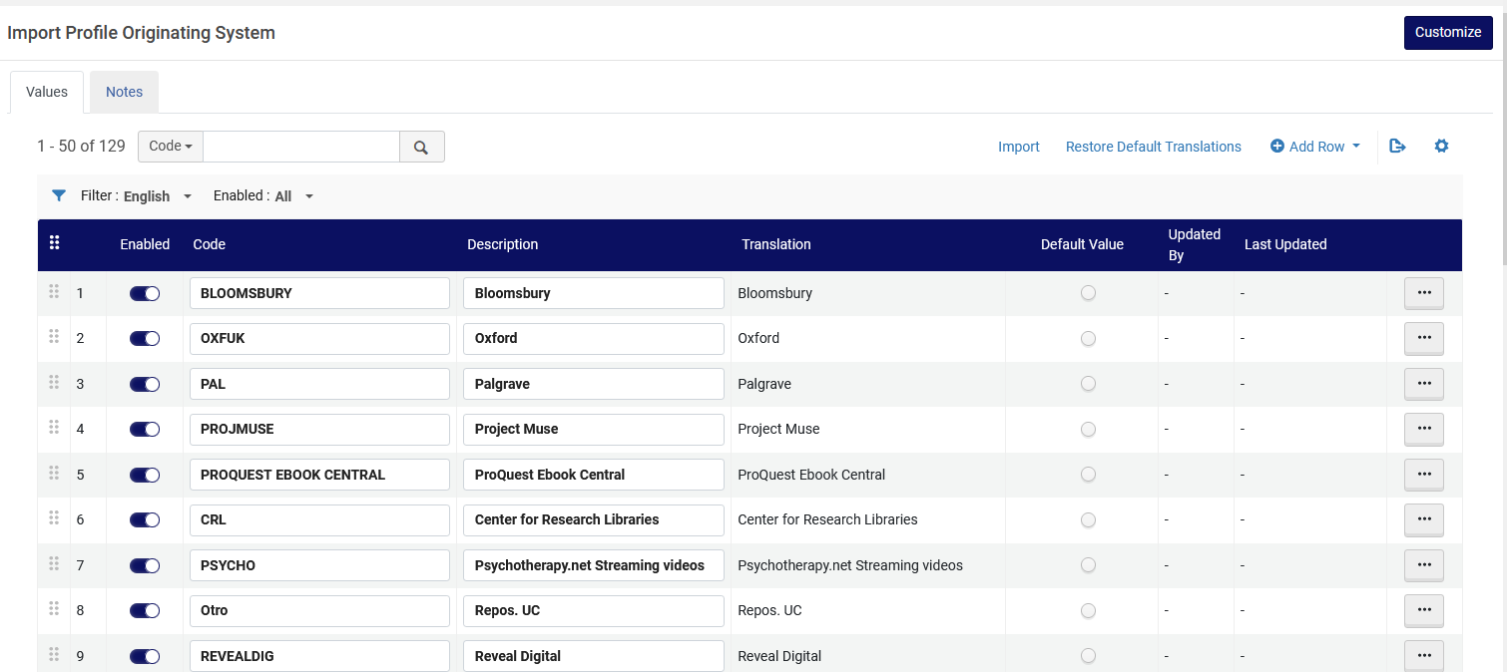The width and height of the screenshot is (1507, 672).
Task: Open row actions for PROQUEST EBOOK CENTRAL
Action: [x=1424, y=475]
